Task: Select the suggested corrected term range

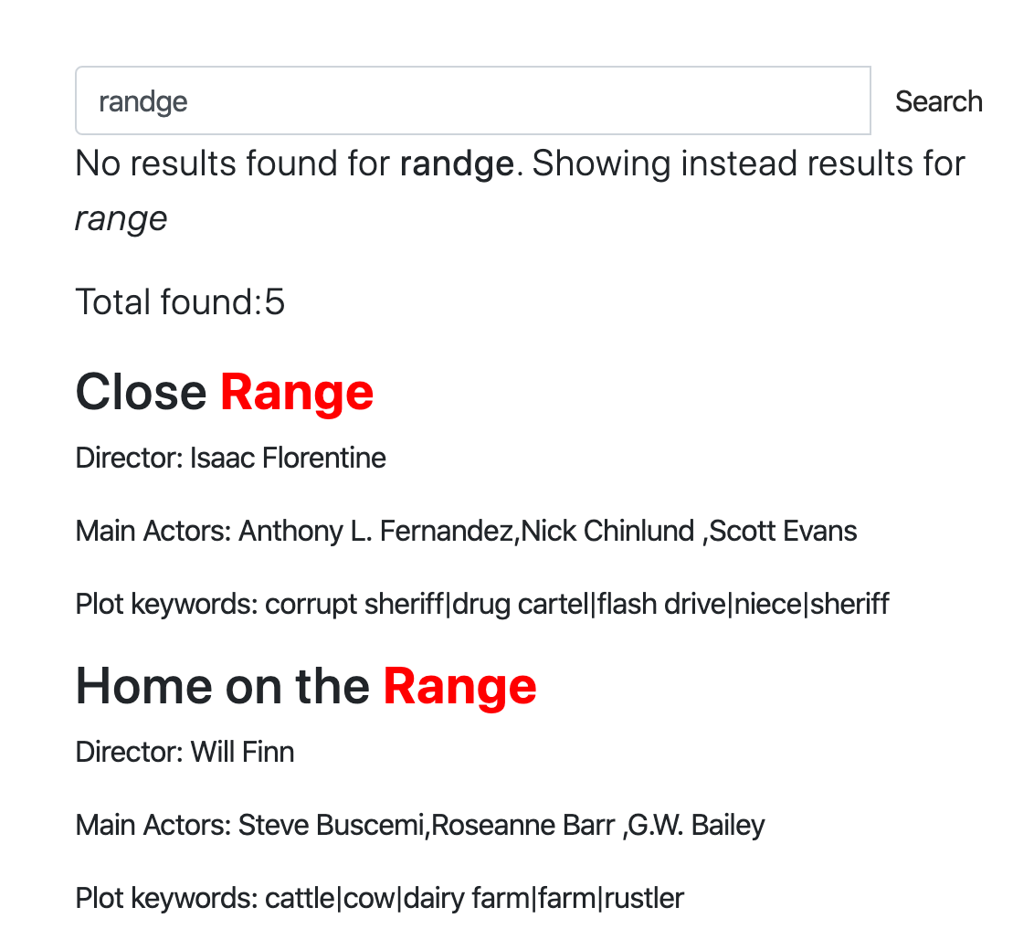Action: click(121, 217)
